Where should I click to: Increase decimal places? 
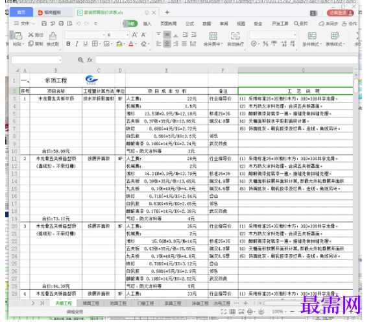(283, 43)
